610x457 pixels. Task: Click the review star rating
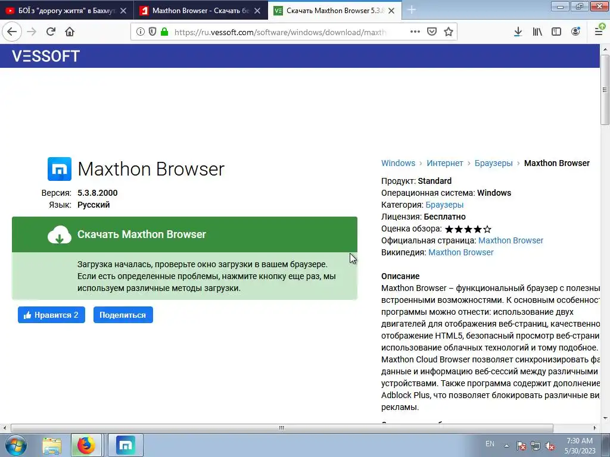click(x=468, y=229)
